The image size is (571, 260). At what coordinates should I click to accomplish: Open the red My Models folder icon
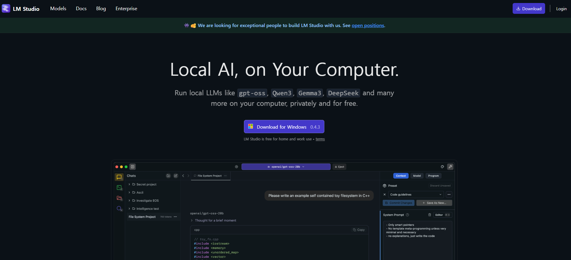119,198
